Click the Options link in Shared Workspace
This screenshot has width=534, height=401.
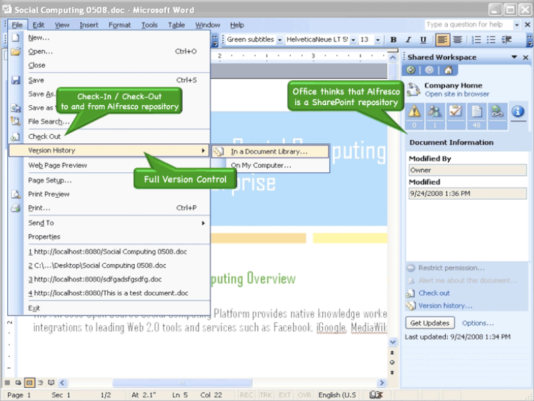point(477,323)
